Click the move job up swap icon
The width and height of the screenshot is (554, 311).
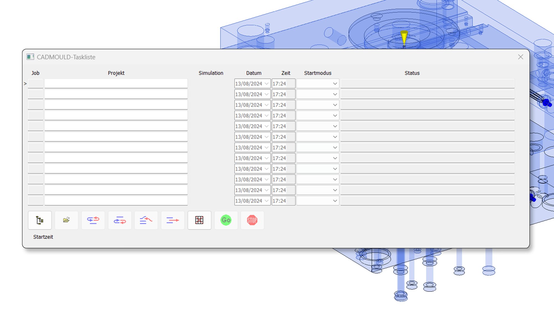tap(93, 220)
